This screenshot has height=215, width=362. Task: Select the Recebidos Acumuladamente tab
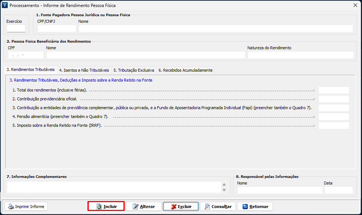185,70
